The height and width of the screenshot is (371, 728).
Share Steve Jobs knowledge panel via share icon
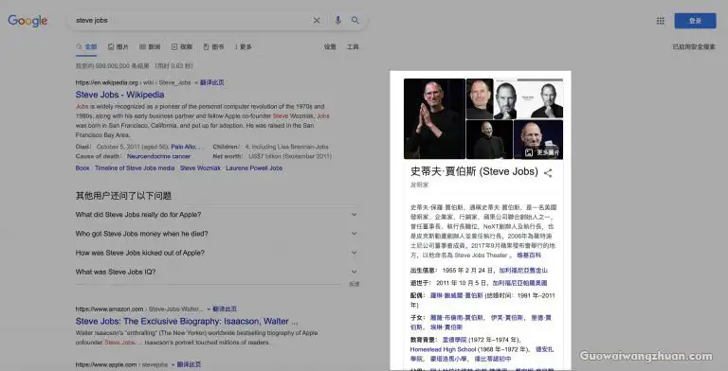click(x=548, y=173)
